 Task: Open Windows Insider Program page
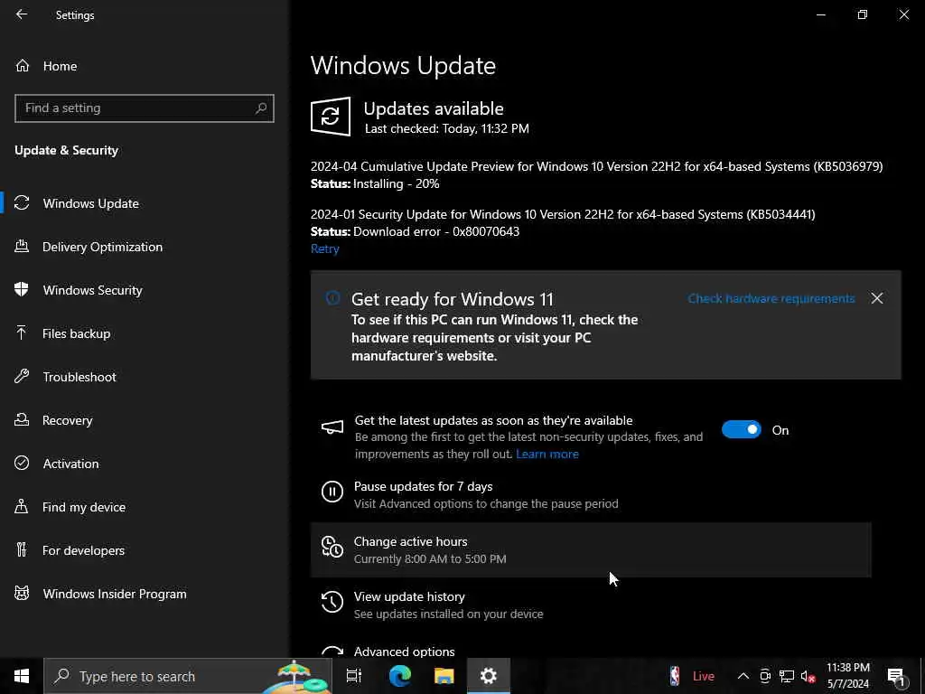point(115,594)
